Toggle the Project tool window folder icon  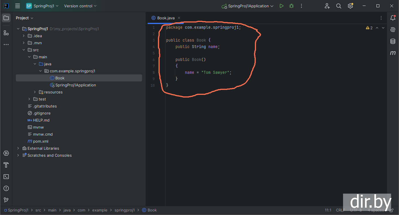click(6, 18)
